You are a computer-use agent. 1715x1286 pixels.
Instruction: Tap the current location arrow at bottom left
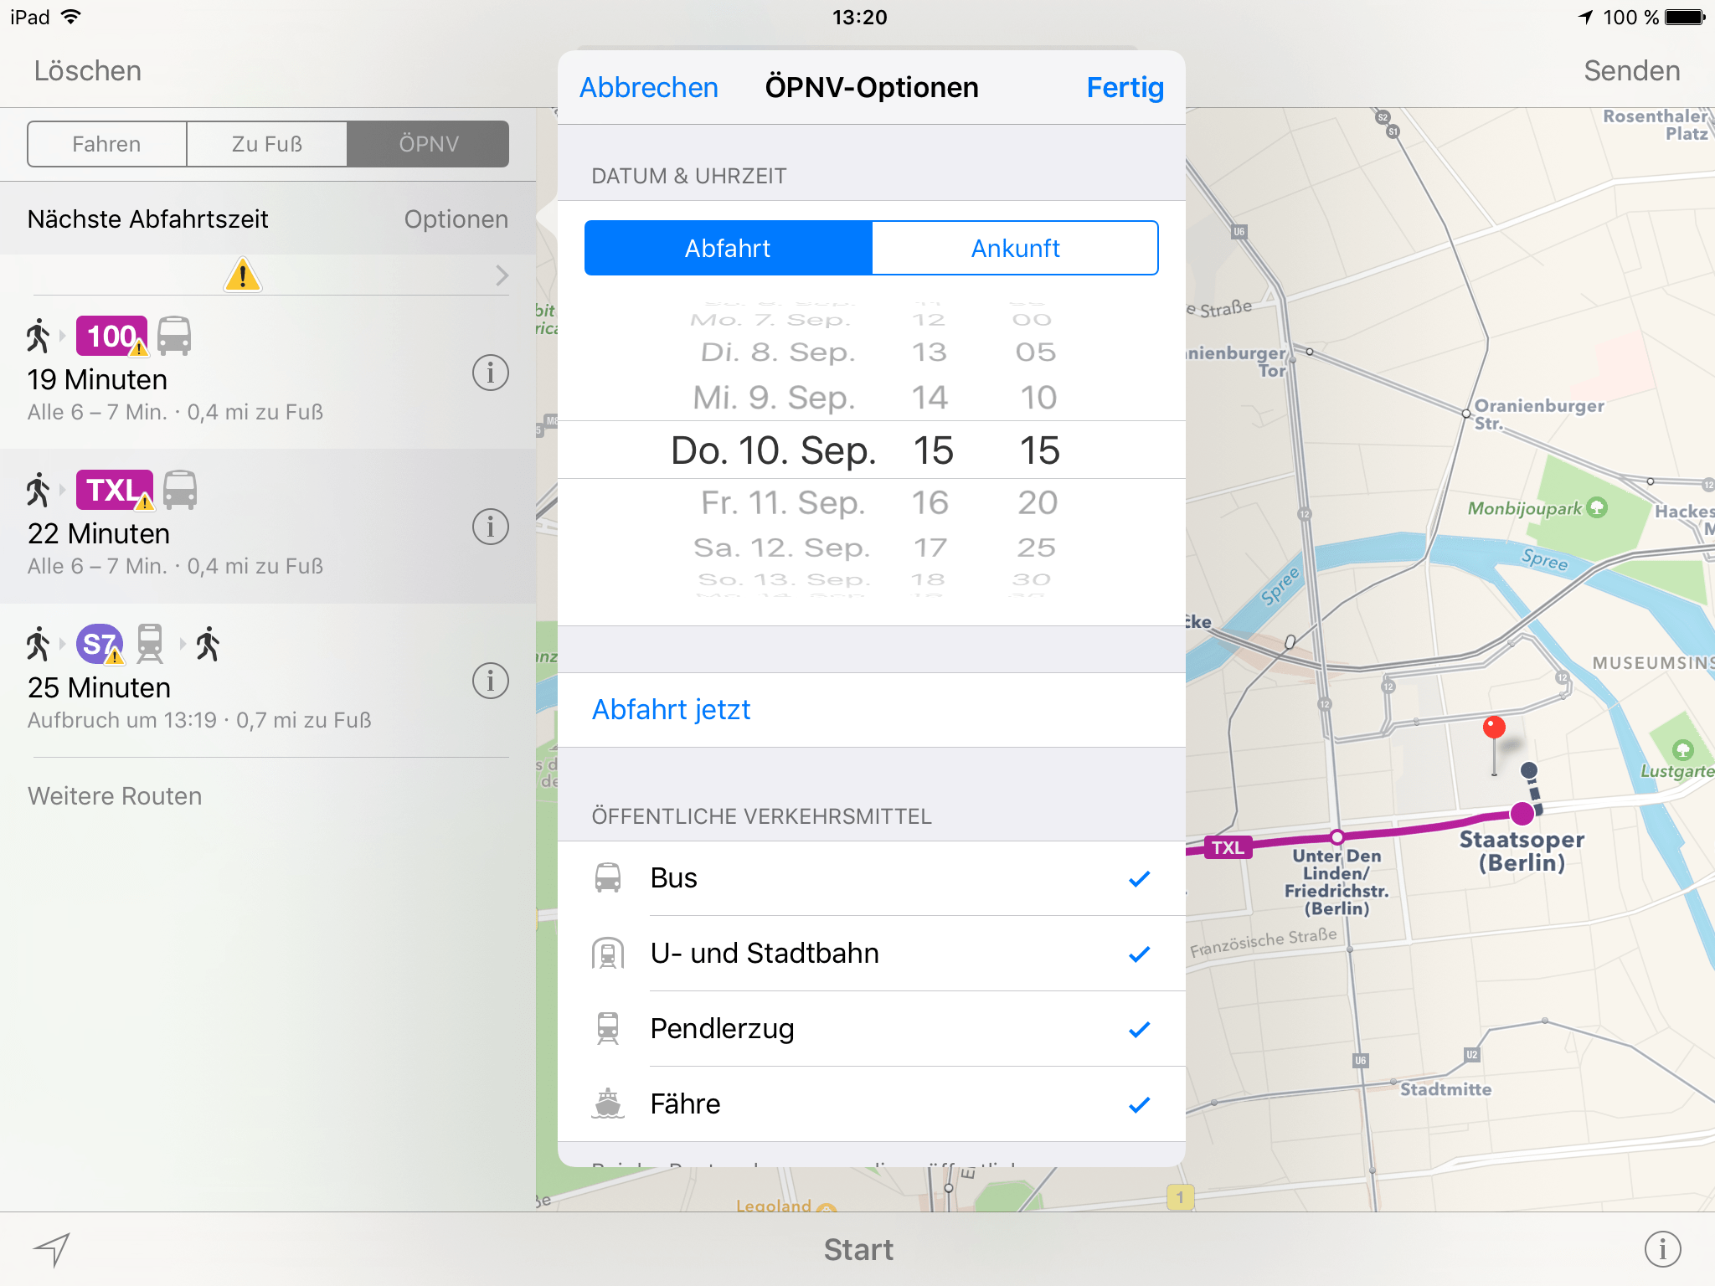pyautogui.click(x=54, y=1249)
